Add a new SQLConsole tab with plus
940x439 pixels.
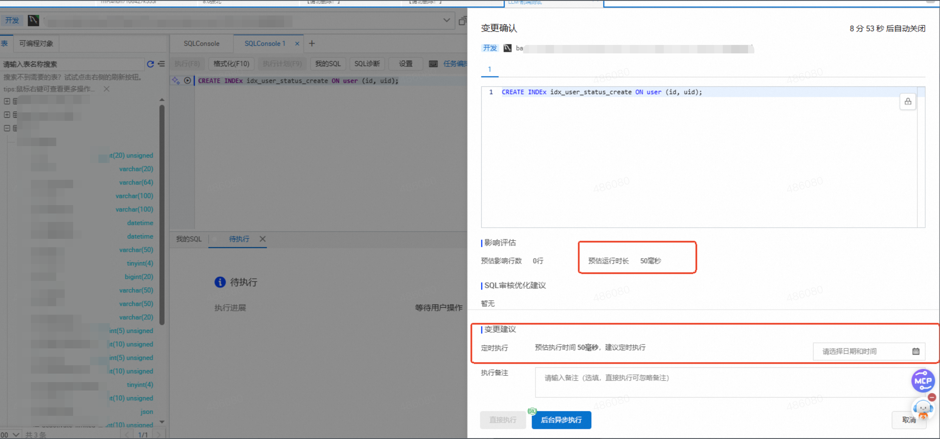click(x=311, y=44)
